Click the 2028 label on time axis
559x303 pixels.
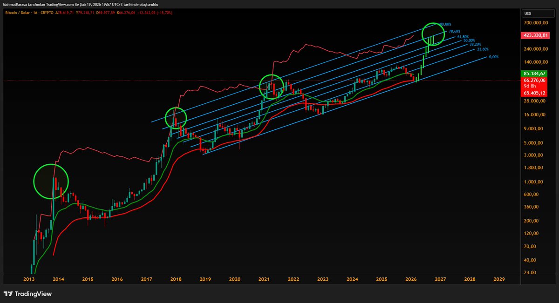[470, 279]
